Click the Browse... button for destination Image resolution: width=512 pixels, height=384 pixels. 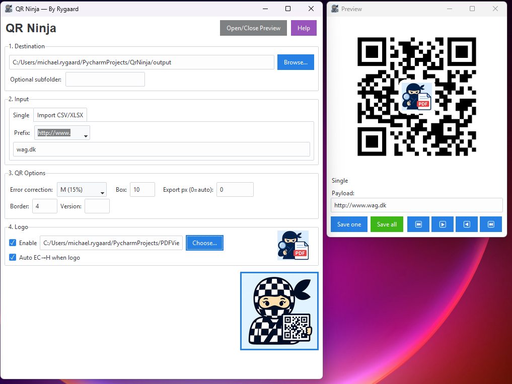(x=296, y=62)
